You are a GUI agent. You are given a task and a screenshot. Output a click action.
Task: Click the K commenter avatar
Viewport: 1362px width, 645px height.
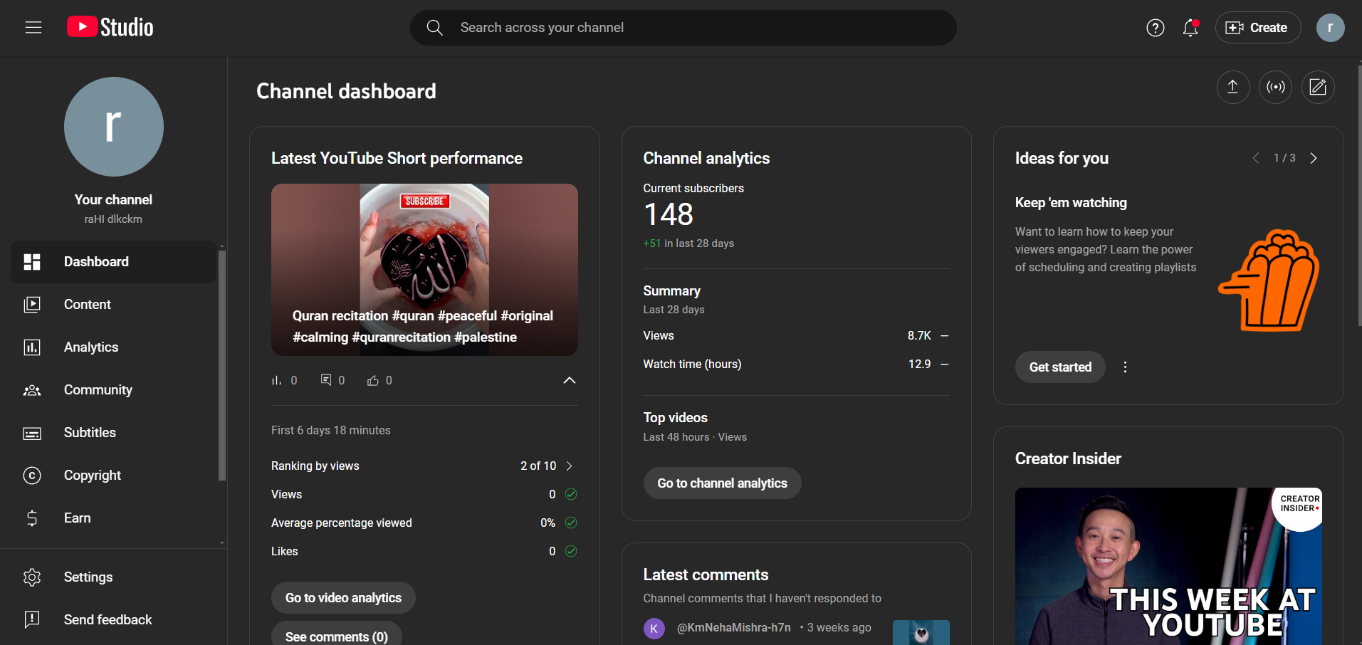coord(654,629)
